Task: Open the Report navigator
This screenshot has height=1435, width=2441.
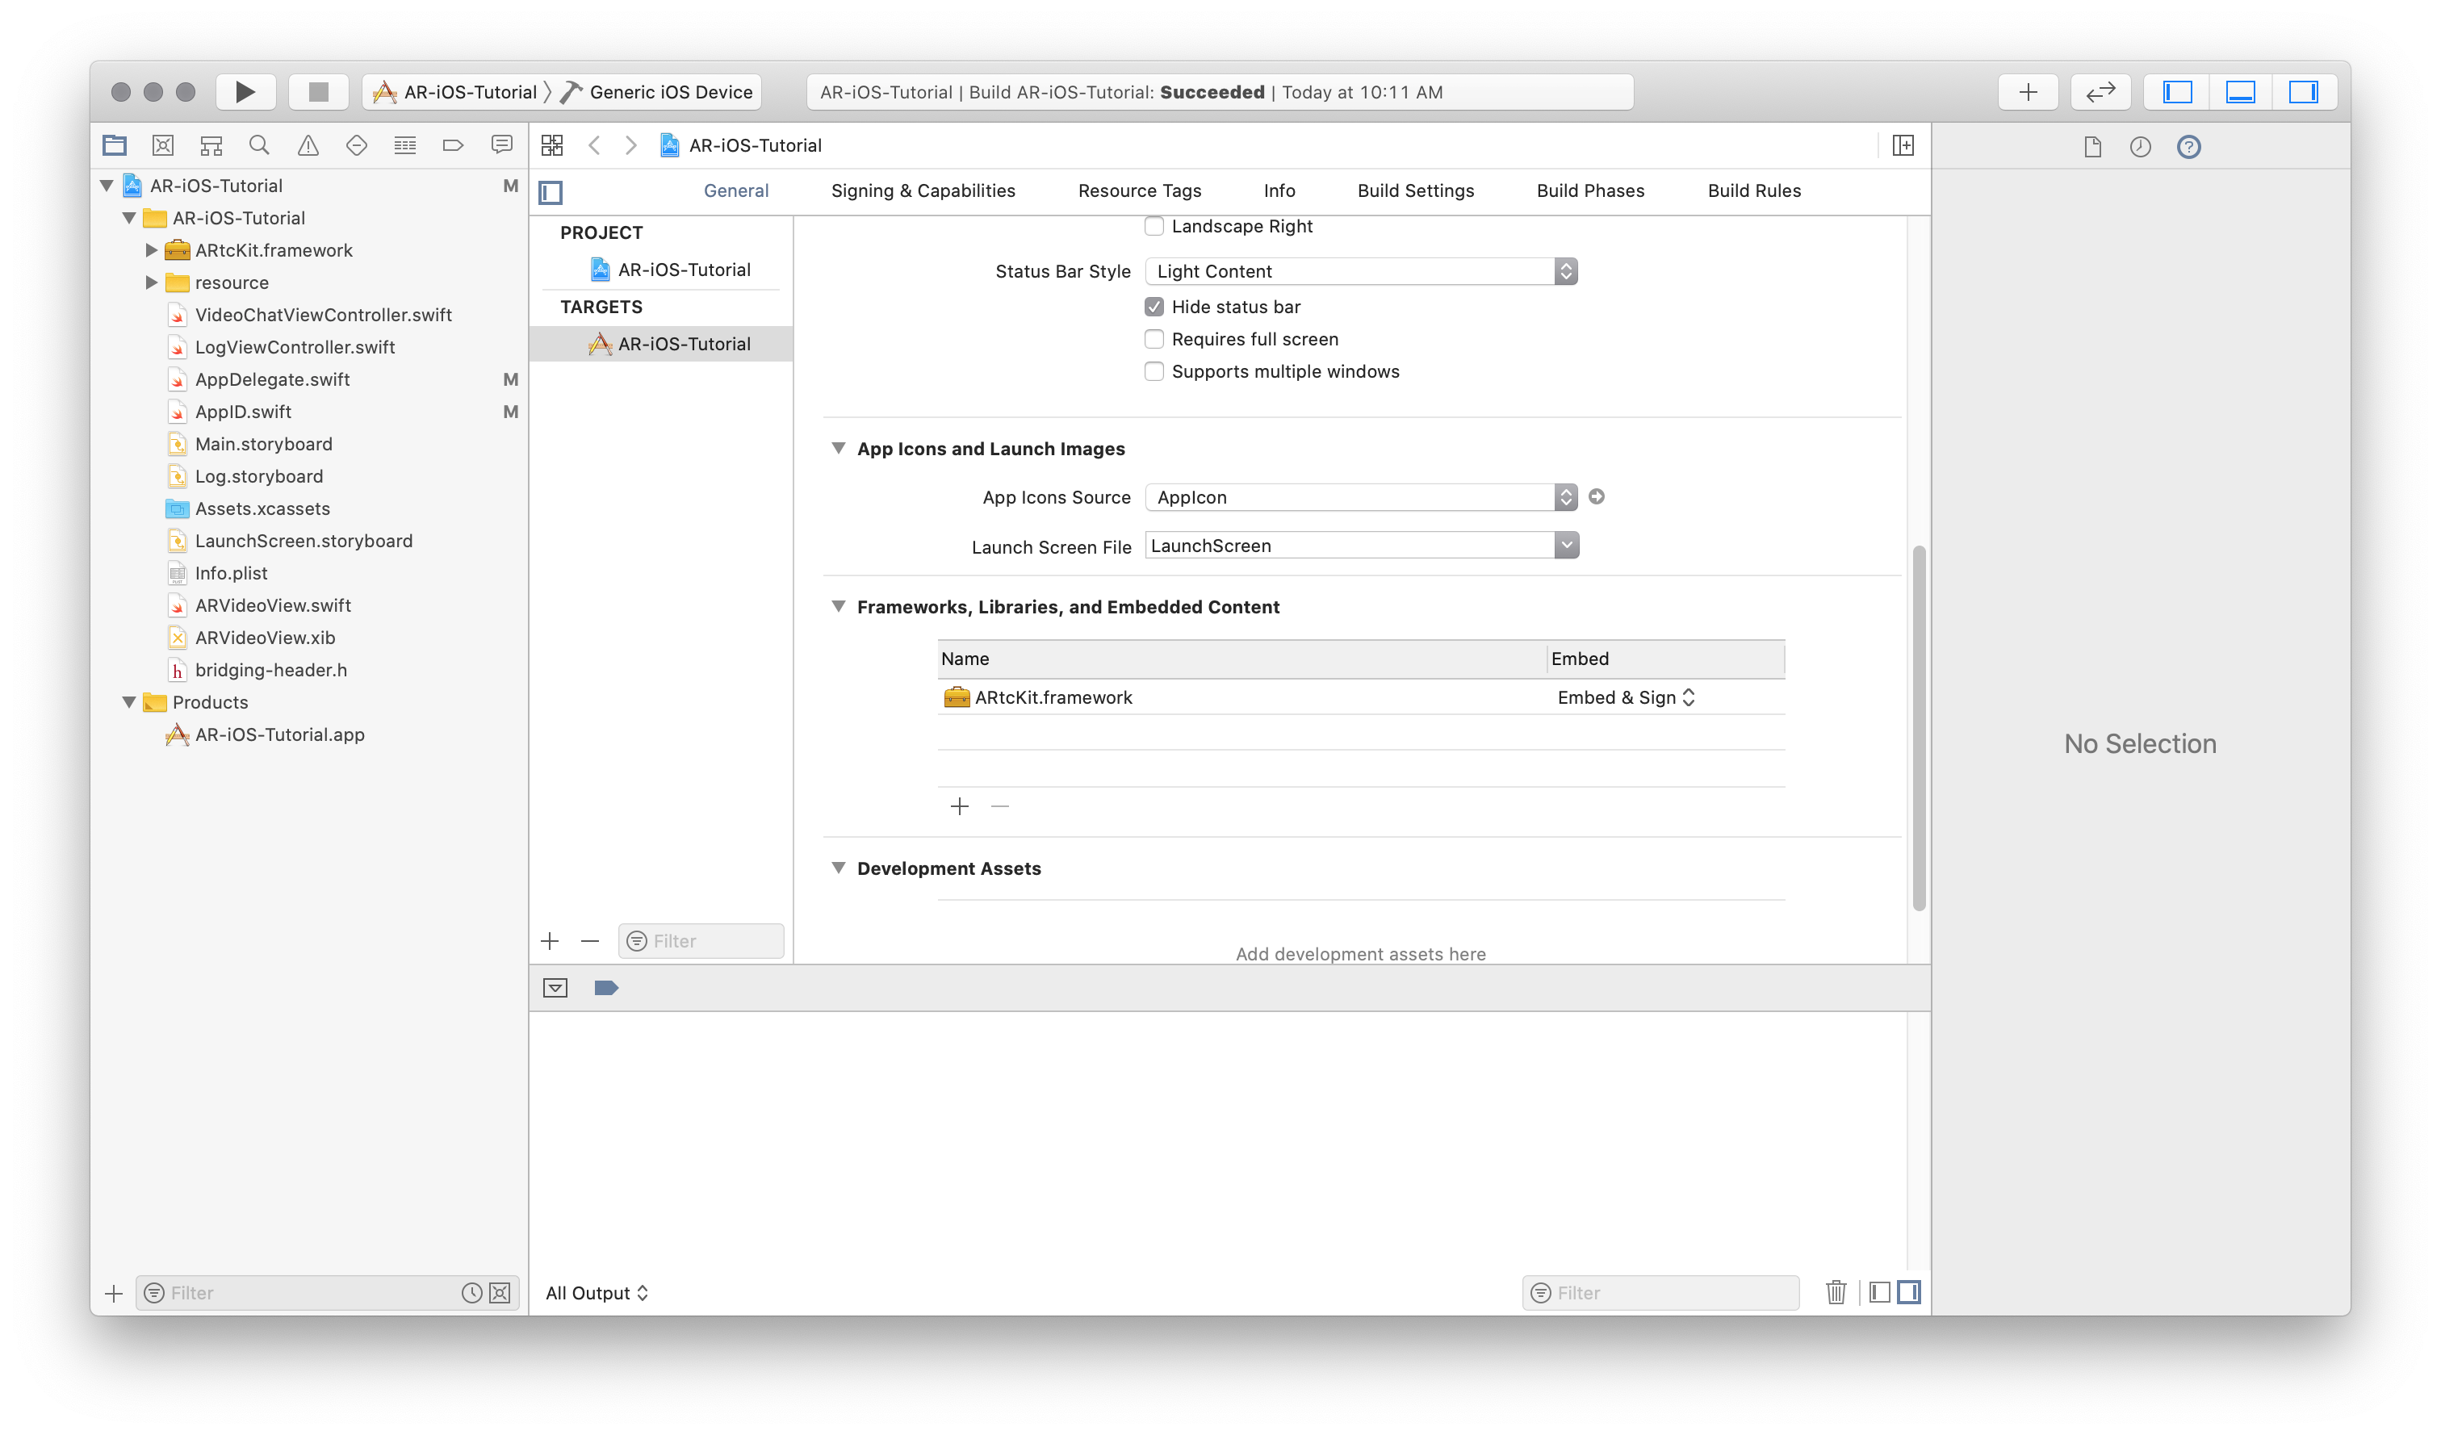Action: [x=502, y=145]
